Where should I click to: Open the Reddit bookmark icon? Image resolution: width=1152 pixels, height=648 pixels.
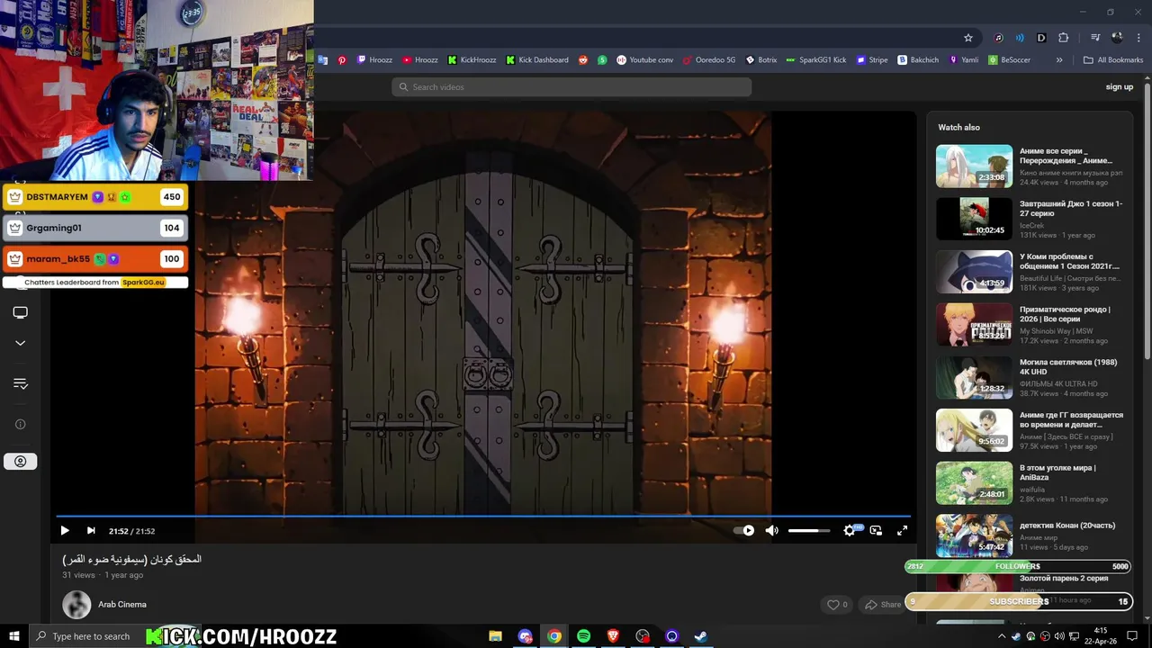[x=583, y=60]
